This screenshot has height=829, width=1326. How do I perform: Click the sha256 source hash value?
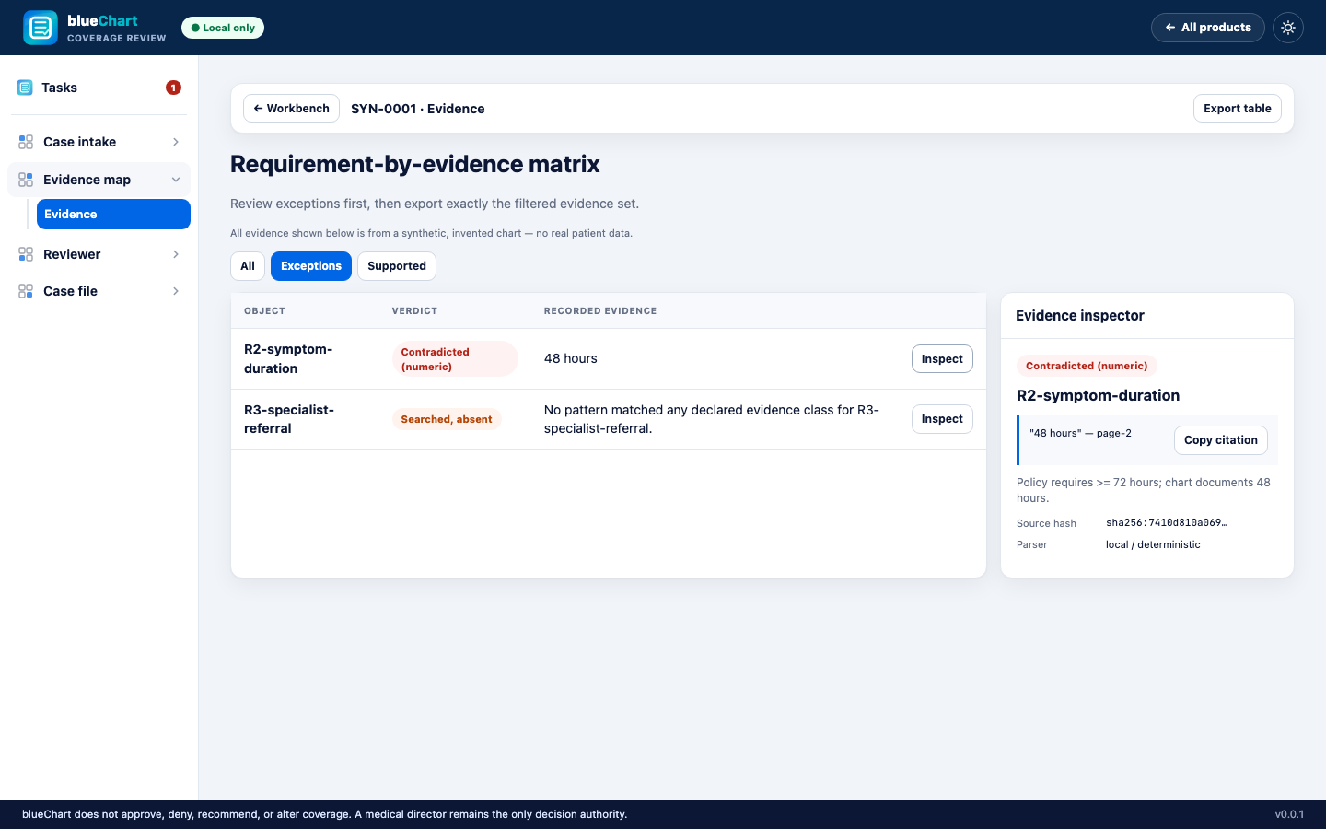click(x=1167, y=523)
